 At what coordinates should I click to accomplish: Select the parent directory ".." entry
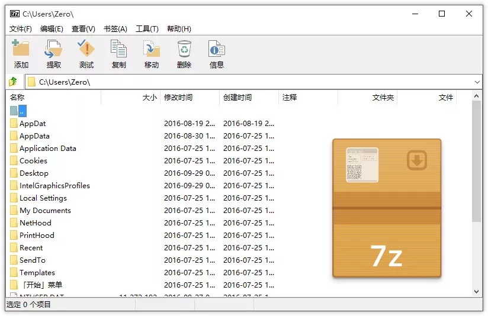[22, 111]
